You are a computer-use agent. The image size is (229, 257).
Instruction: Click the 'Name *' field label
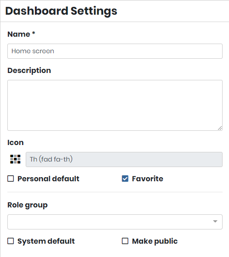[21, 34]
